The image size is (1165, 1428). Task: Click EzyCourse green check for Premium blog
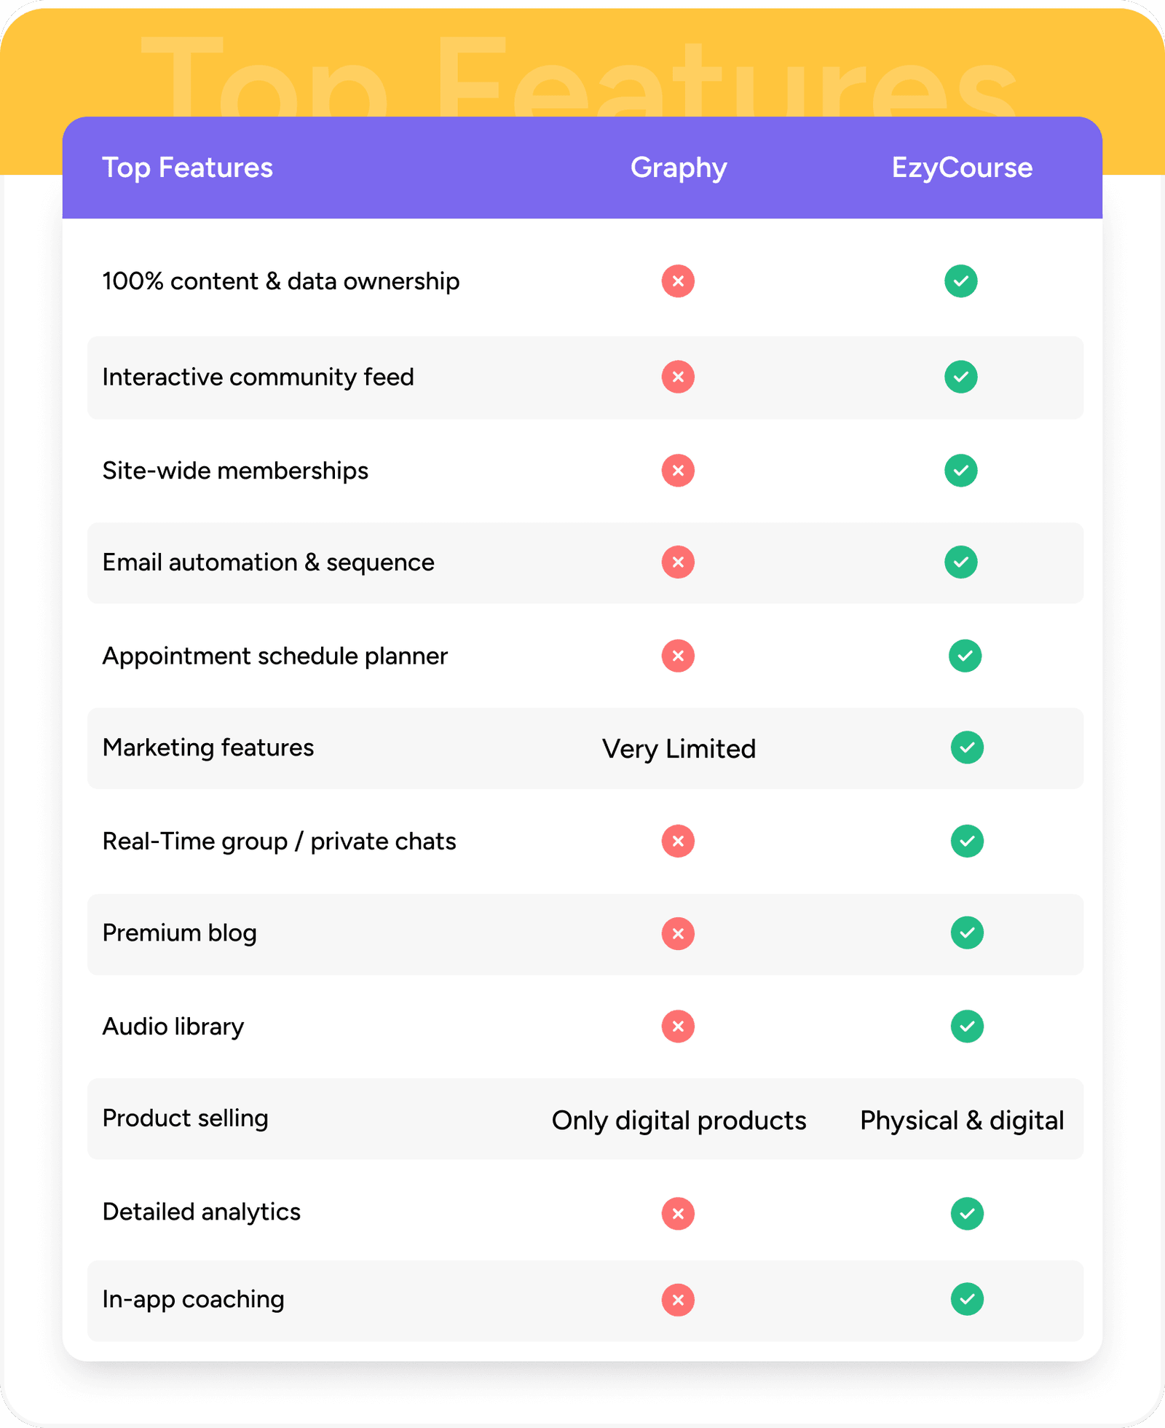tap(967, 933)
